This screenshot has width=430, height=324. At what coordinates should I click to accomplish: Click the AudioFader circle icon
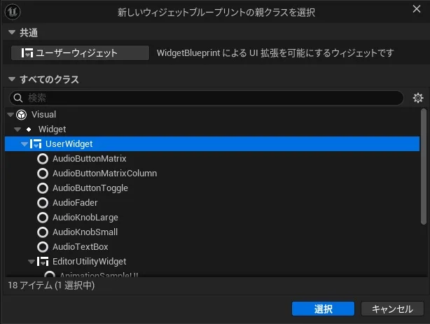[42, 202]
